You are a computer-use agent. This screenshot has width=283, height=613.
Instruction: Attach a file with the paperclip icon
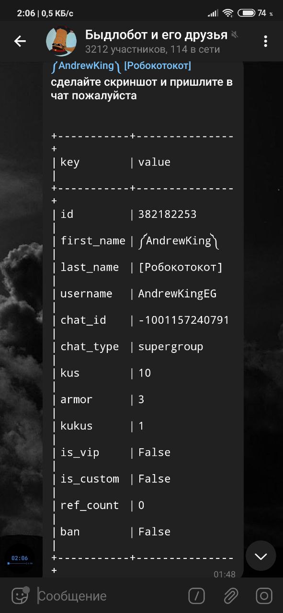pyautogui.click(x=231, y=596)
